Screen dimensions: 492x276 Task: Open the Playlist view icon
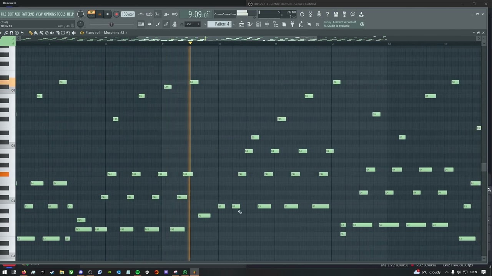pyautogui.click(x=241, y=24)
